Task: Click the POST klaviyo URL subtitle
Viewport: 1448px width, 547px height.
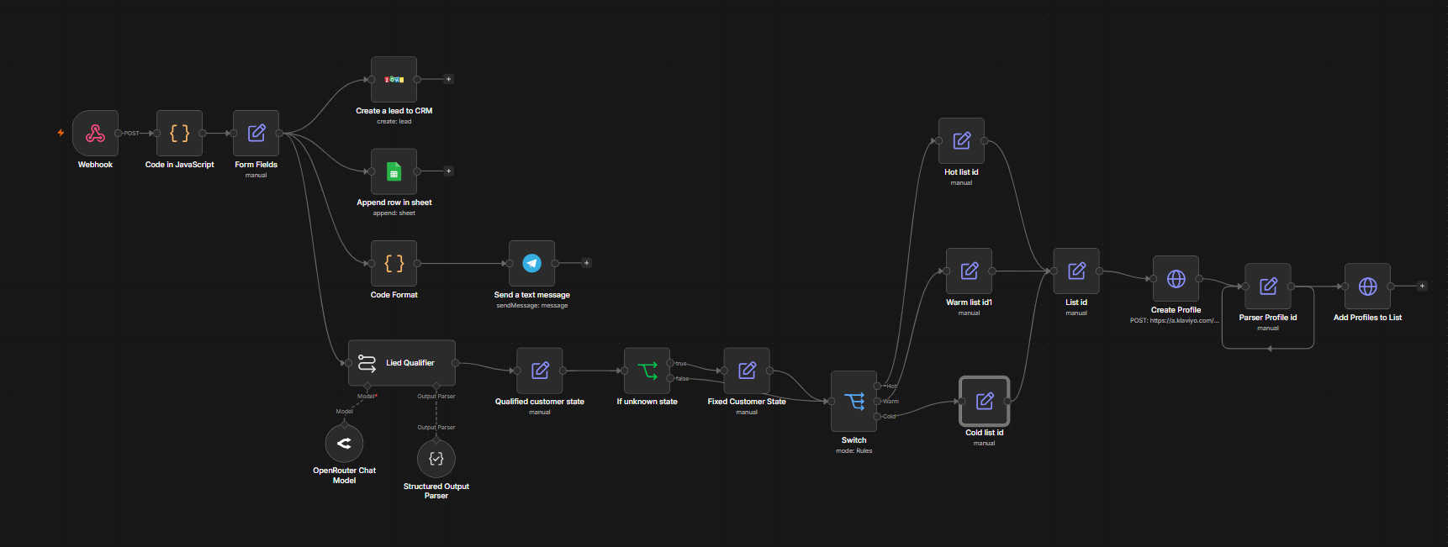Action: [x=1175, y=320]
